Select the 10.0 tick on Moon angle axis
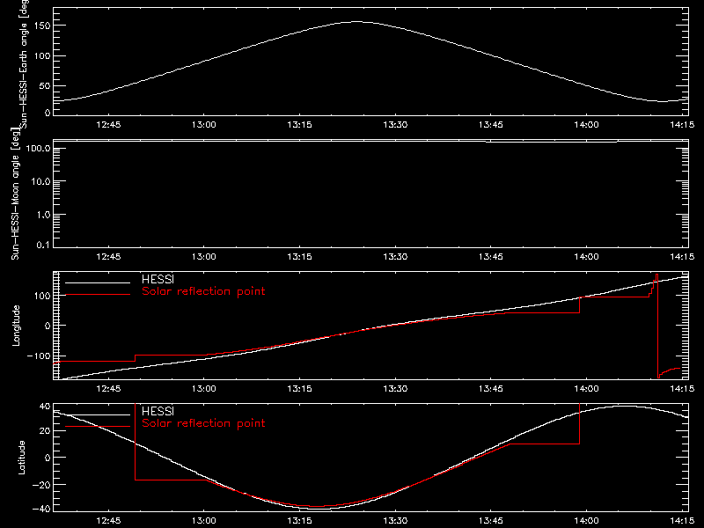The width and height of the screenshot is (704, 528). coord(40,181)
